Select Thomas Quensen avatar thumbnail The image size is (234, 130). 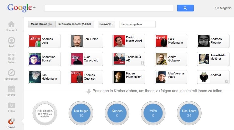(x=77, y=77)
